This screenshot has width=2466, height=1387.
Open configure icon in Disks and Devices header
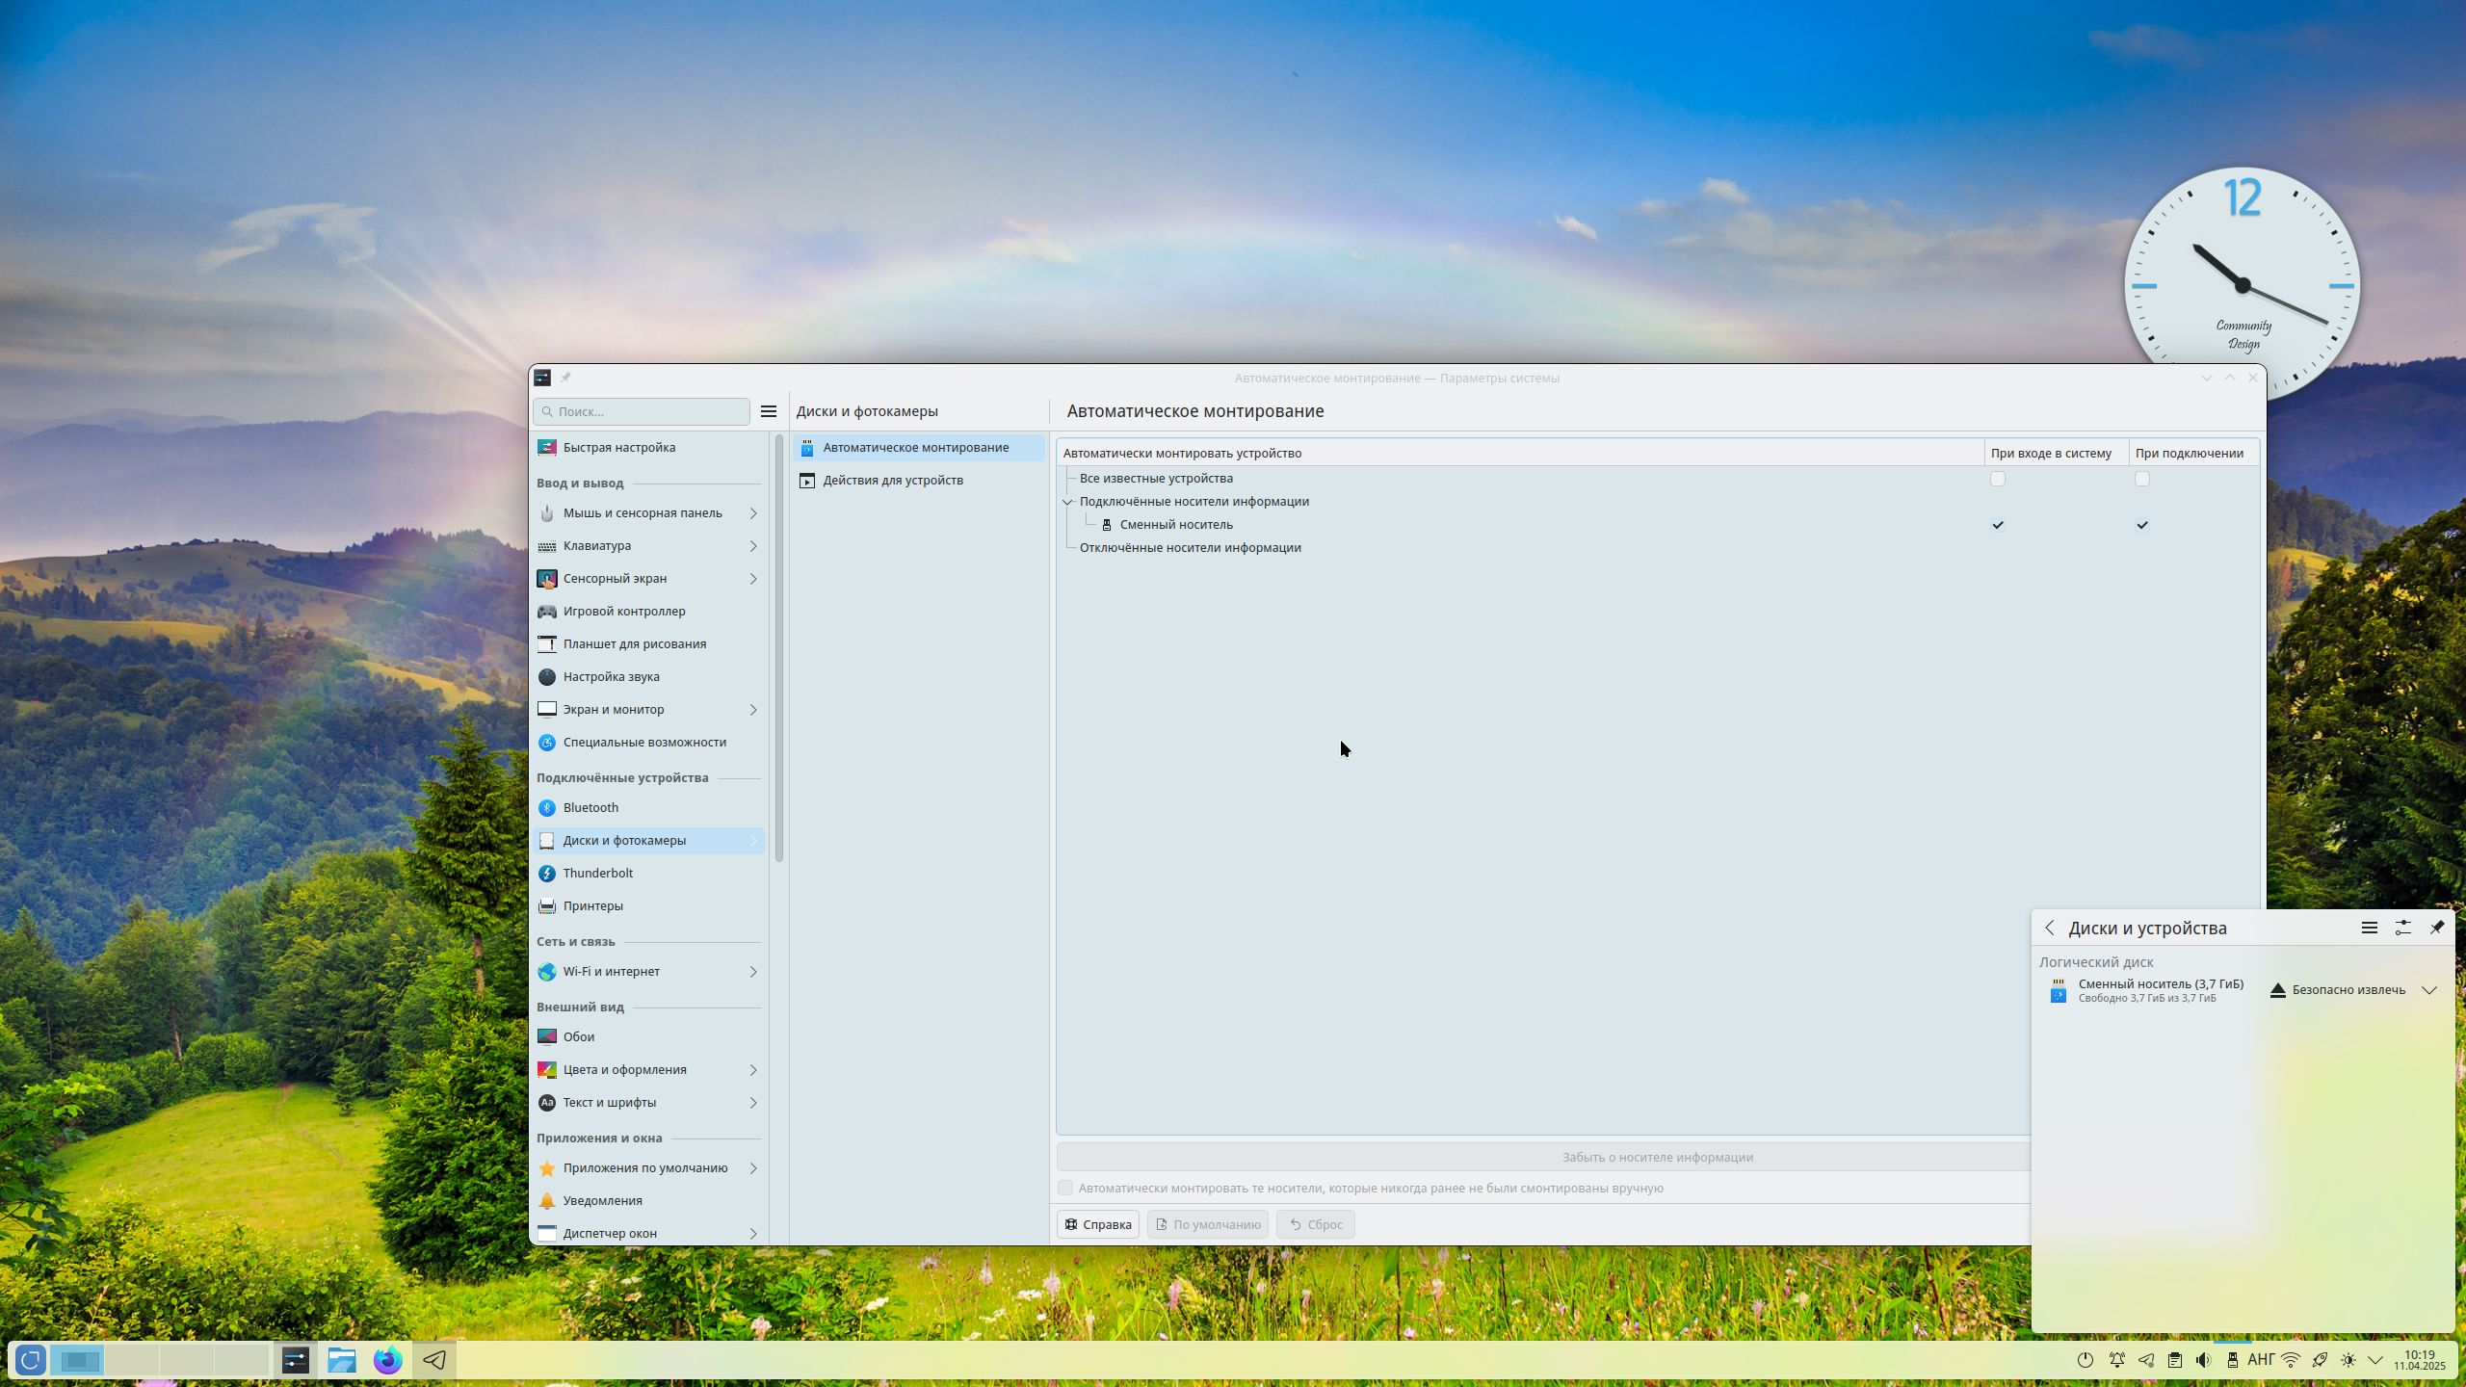tap(2402, 928)
